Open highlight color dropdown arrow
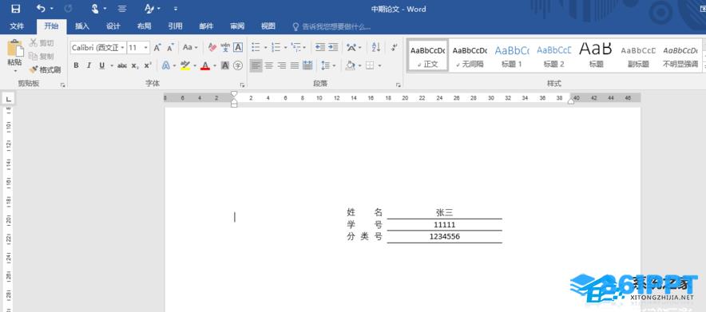Viewport: 706px width, 312px height. click(x=195, y=65)
